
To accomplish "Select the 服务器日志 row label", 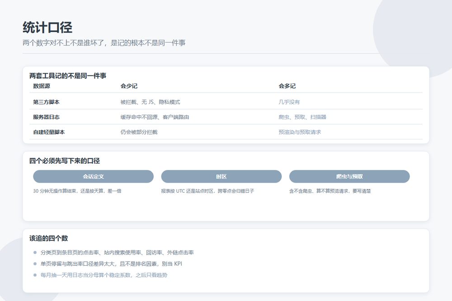I will point(47,117).
